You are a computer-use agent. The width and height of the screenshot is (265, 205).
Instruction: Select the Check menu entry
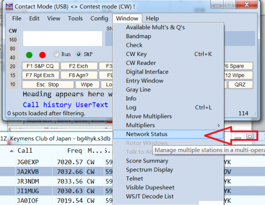pos(168,45)
